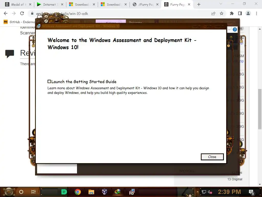Open the green chat app on taskbar
This screenshot has width=262, height=197.
(x=64, y=192)
